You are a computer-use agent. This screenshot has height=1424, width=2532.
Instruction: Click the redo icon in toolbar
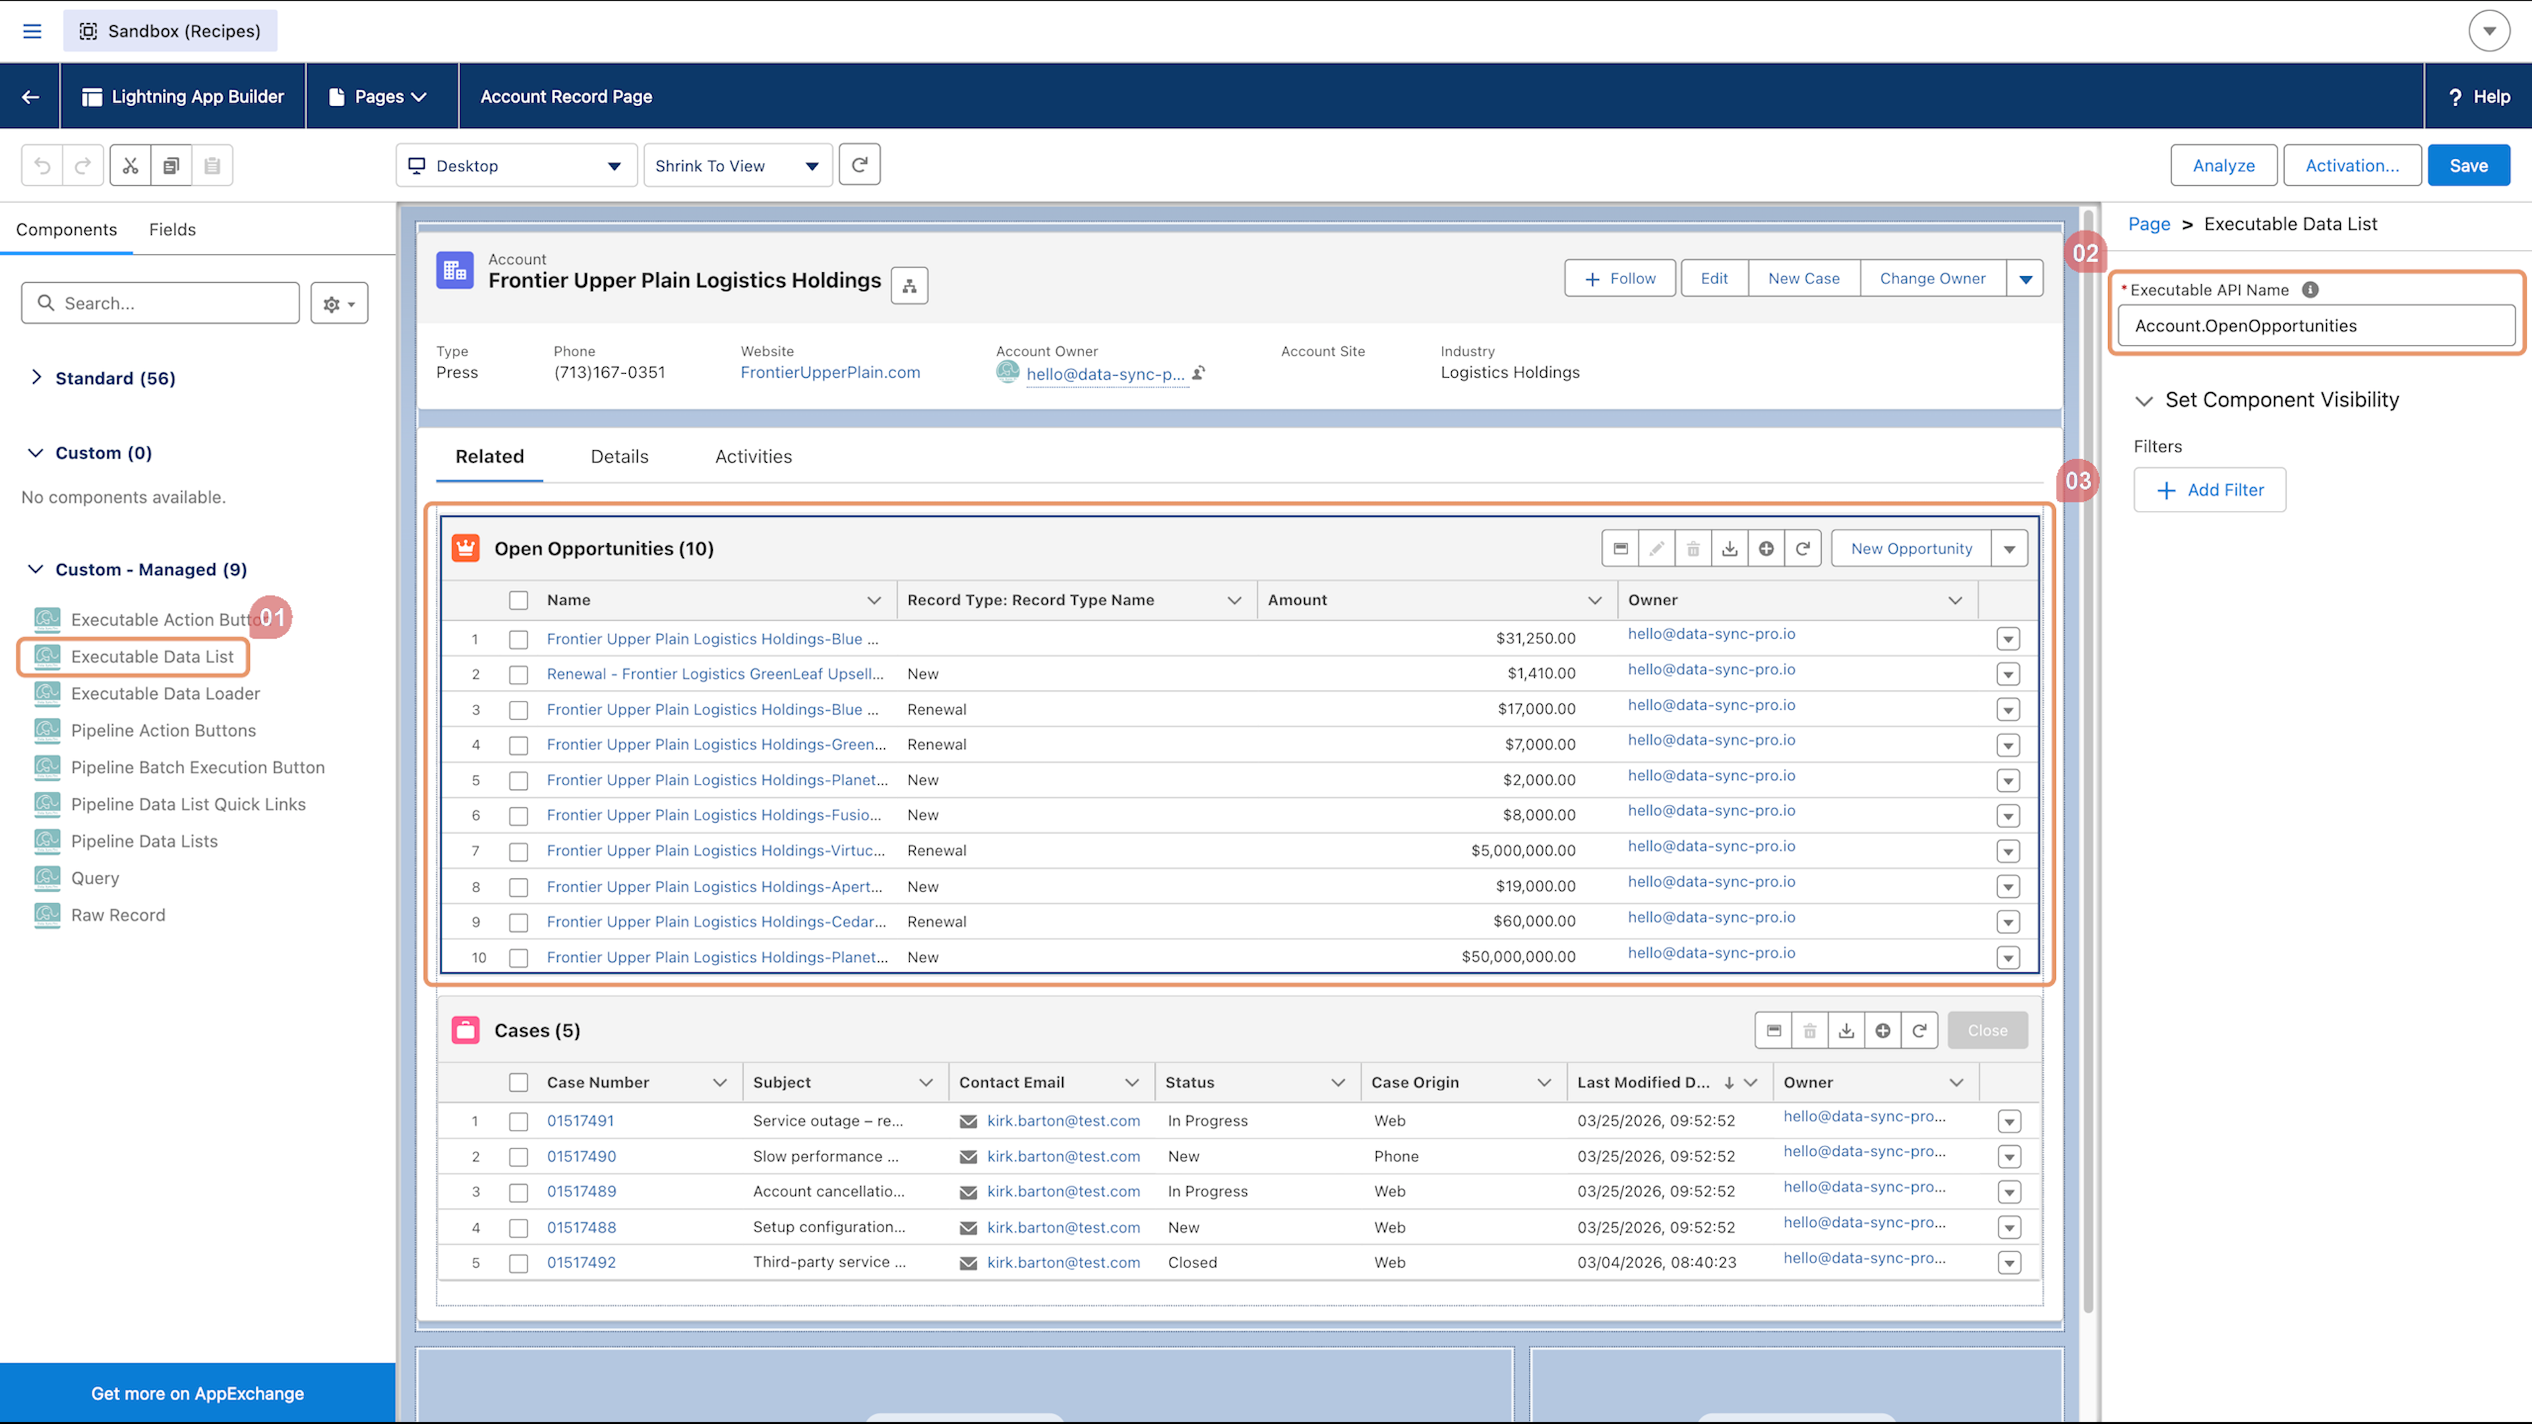[x=82, y=165]
